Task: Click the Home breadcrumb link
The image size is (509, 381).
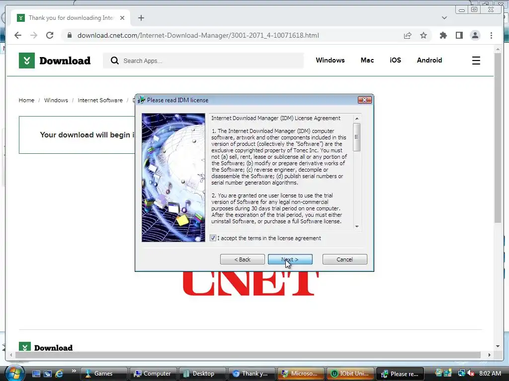Action: (26, 100)
